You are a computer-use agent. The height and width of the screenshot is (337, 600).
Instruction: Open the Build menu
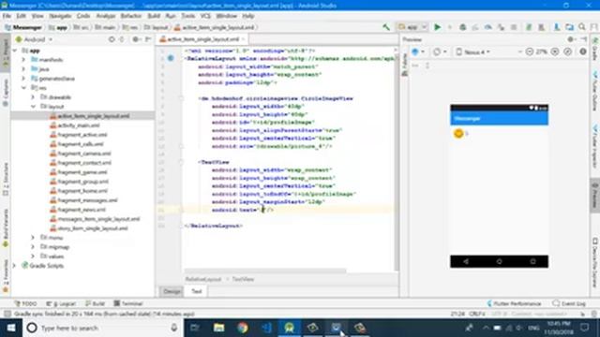(154, 16)
